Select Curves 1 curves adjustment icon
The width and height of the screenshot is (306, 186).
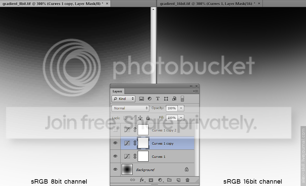pos(127,156)
